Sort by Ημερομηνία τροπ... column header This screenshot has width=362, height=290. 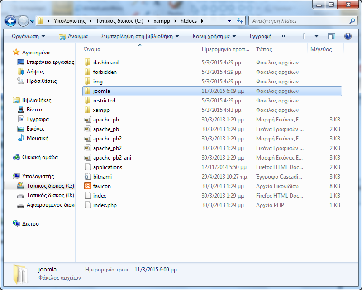[x=225, y=49]
